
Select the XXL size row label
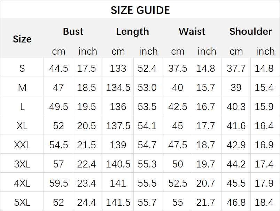22,145
